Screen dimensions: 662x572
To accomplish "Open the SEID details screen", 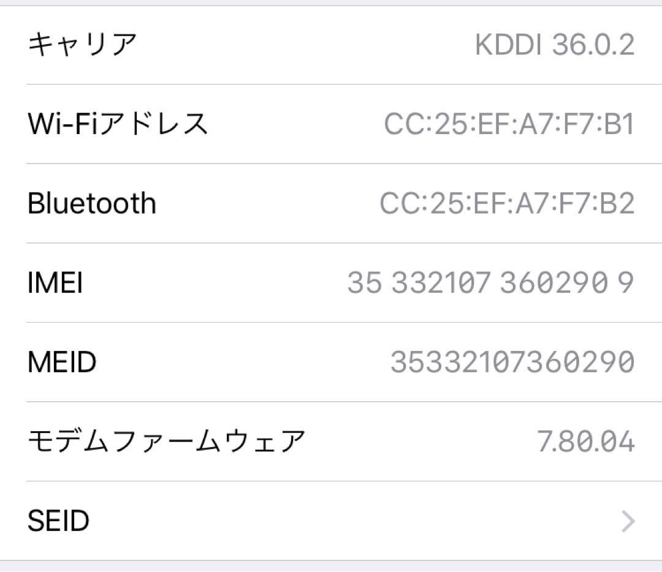I will 331,521.
